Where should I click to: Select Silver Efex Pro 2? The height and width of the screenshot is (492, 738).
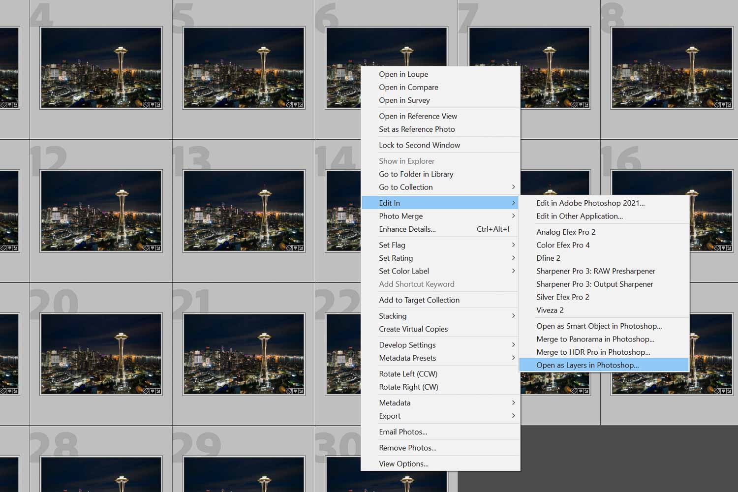pos(604,297)
